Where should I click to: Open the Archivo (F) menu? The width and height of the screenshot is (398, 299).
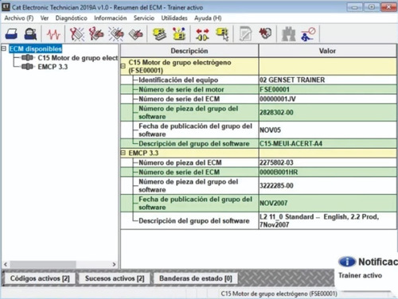tap(19, 18)
